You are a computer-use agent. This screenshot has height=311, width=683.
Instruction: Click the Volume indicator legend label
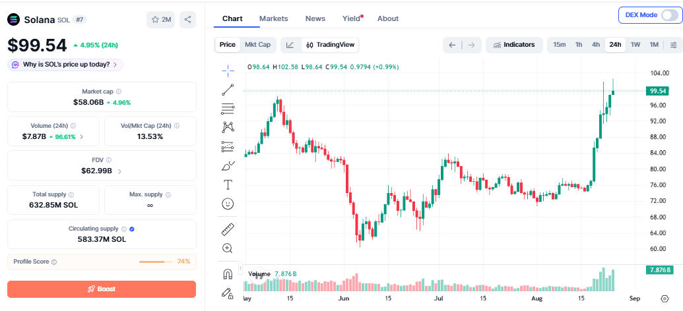pyautogui.click(x=259, y=274)
